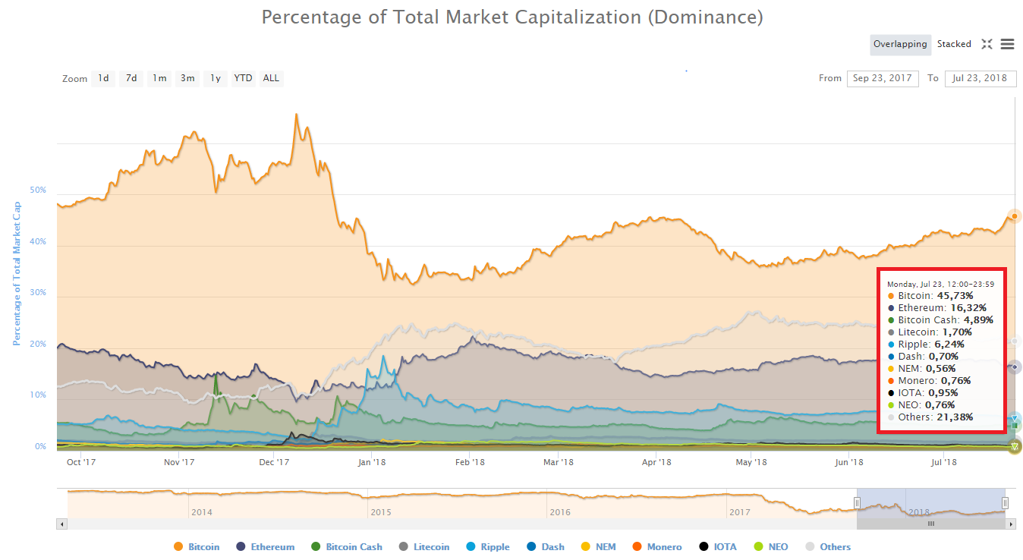Click the right arrow of the bottom navigator
The height and width of the screenshot is (560, 1023).
point(1009,524)
